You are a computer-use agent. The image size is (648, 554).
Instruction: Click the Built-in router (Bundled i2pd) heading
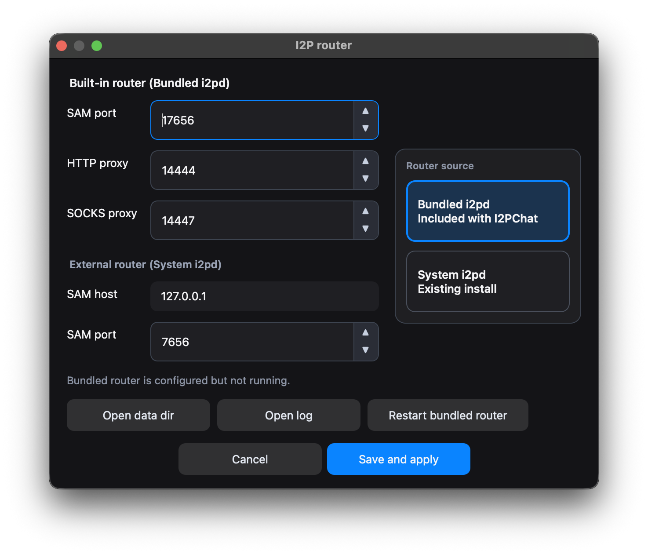pyautogui.click(x=149, y=83)
